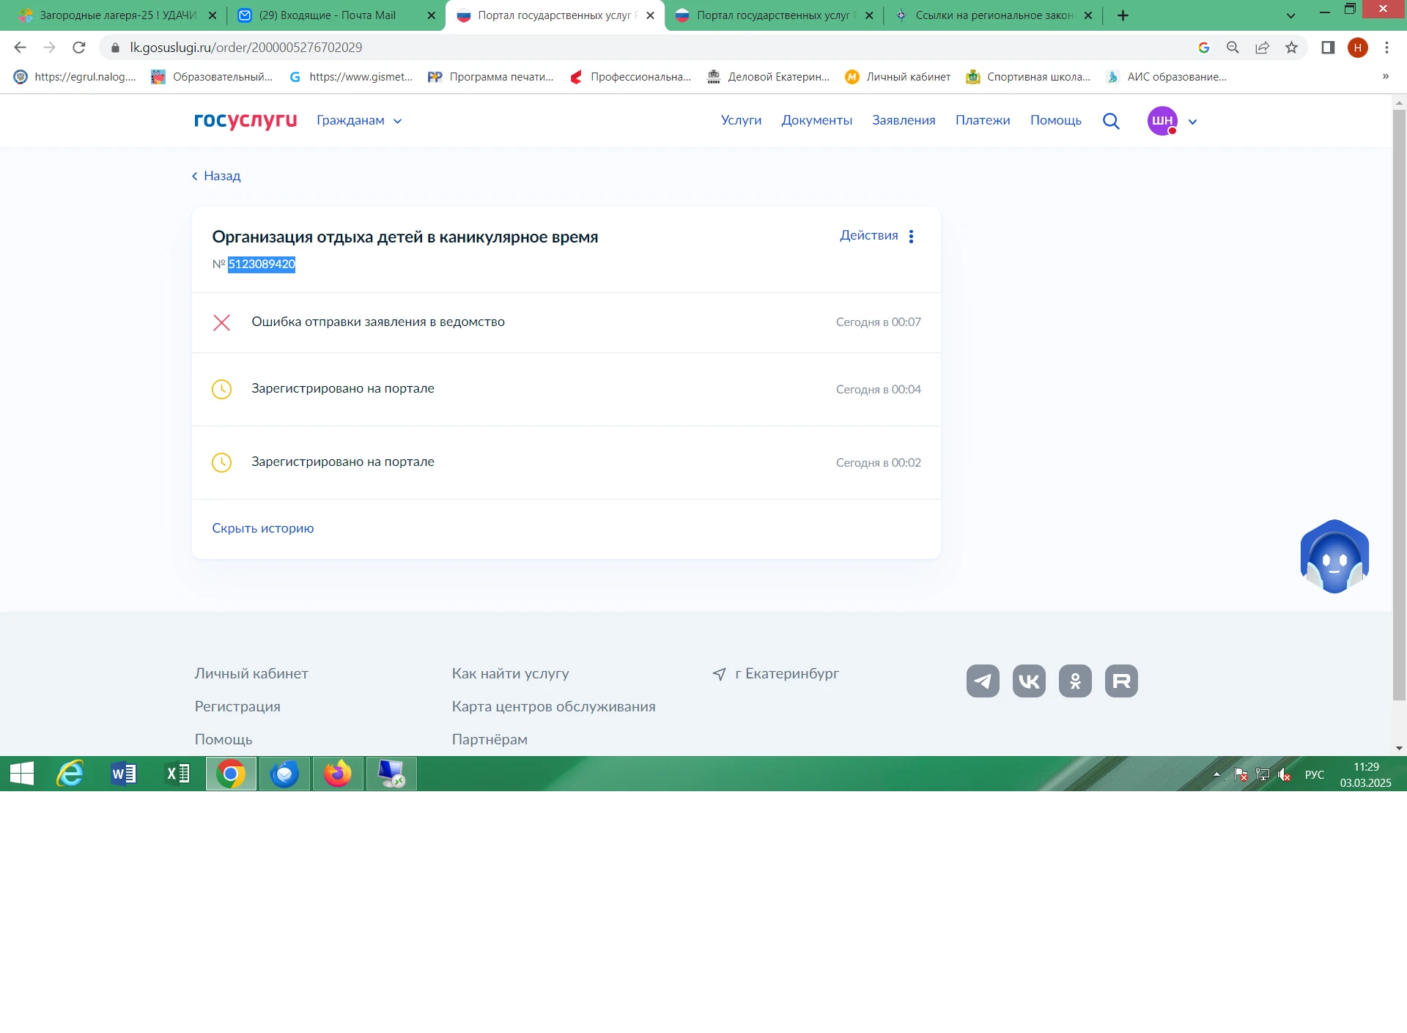1407x1033 pixels.
Task: Open the Заявления menu item
Action: 904,120
